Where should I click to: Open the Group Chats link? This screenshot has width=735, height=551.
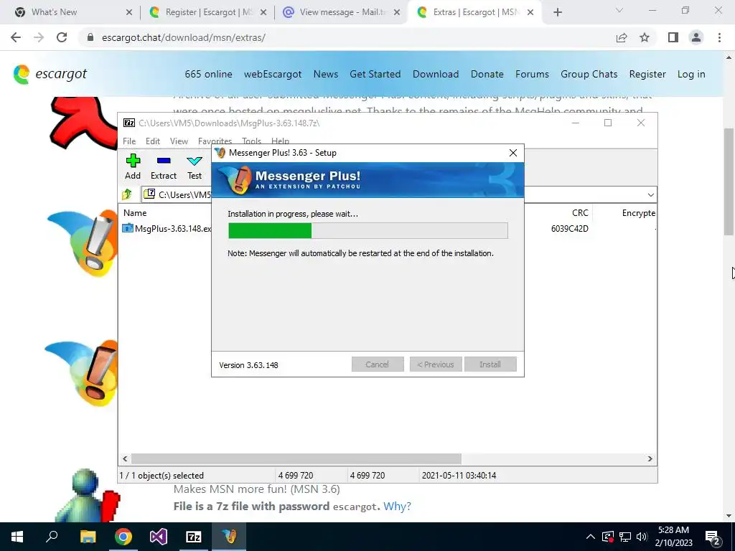coord(589,74)
